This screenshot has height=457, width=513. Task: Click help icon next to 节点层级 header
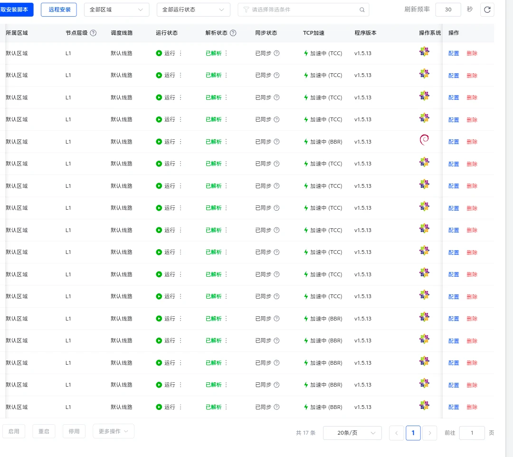pyautogui.click(x=93, y=33)
